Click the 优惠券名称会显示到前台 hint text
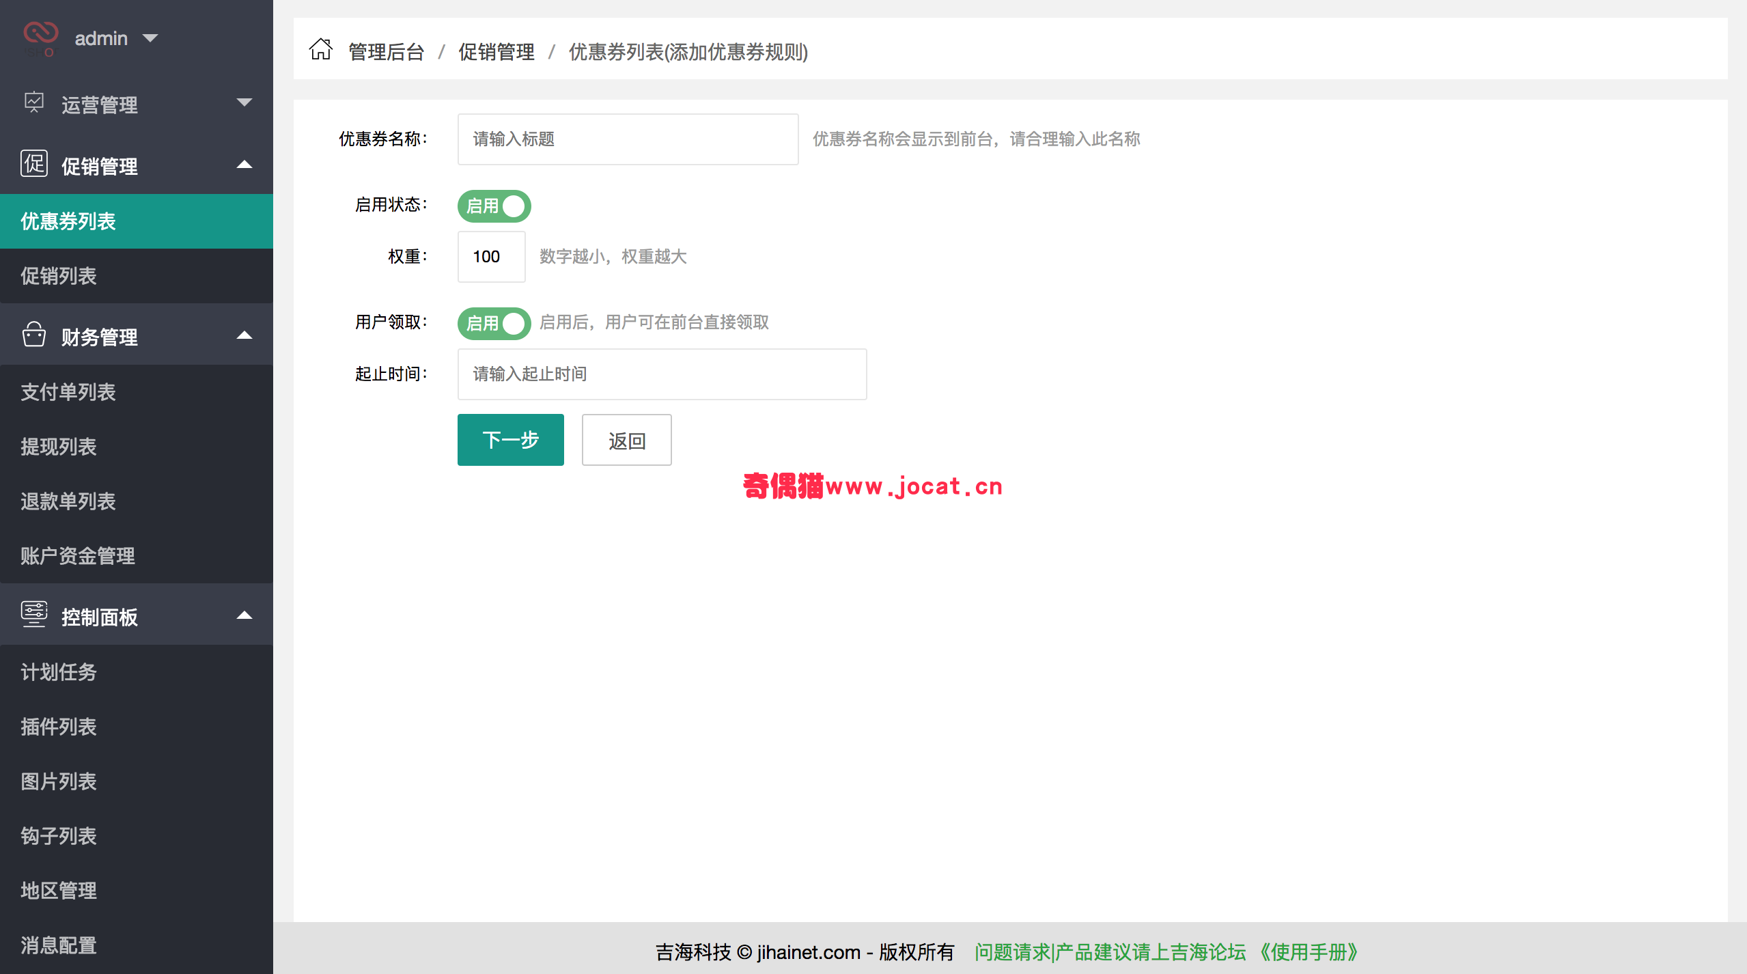 click(977, 139)
